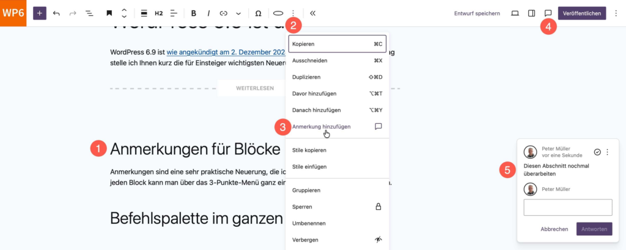Open the block inserter plus button
This screenshot has width=626, height=250.
pos(40,13)
